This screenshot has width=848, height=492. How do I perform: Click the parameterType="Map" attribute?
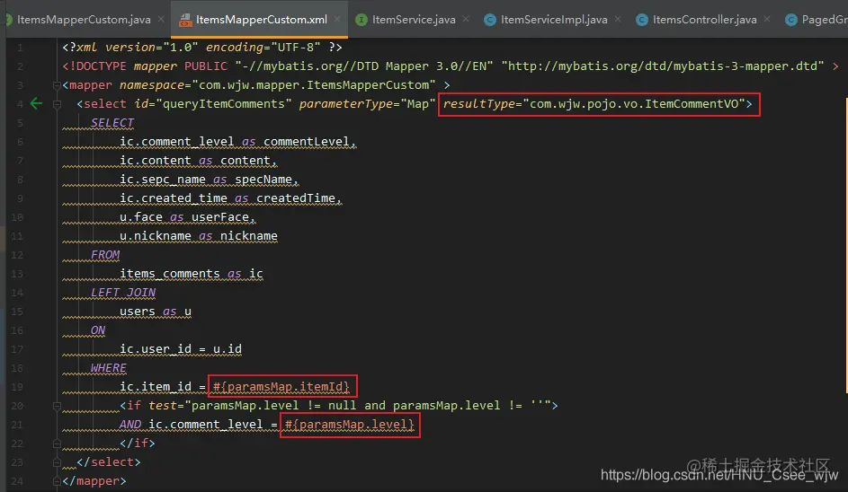[x=367, y=103]
